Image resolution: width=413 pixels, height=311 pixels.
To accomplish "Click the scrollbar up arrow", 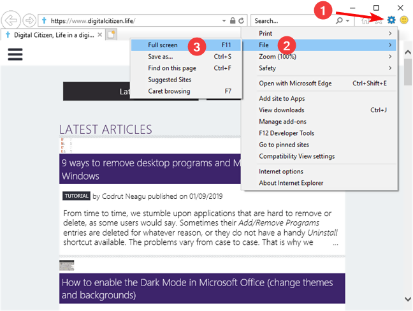I will coord(408,52).
